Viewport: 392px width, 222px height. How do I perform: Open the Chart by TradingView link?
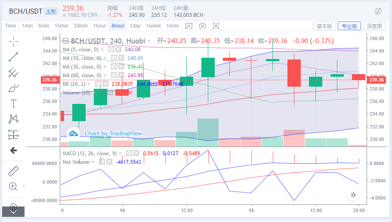(x=113, y=133)
